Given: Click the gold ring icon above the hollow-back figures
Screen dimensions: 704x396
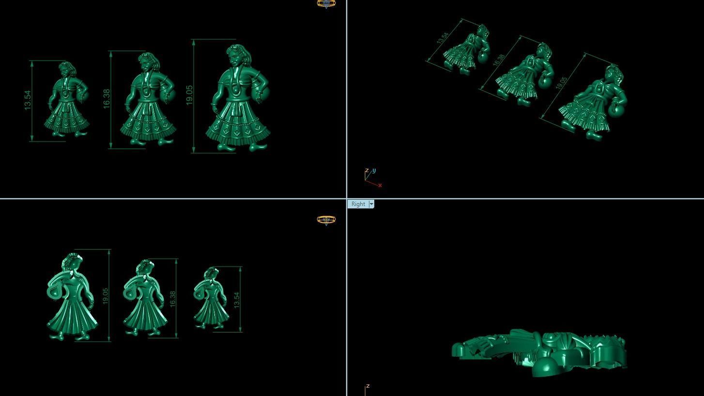Looking at the screenshot, I should [326, 221].
